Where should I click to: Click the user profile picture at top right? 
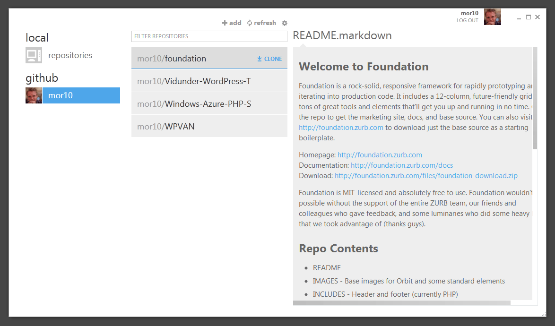[492, 17]
